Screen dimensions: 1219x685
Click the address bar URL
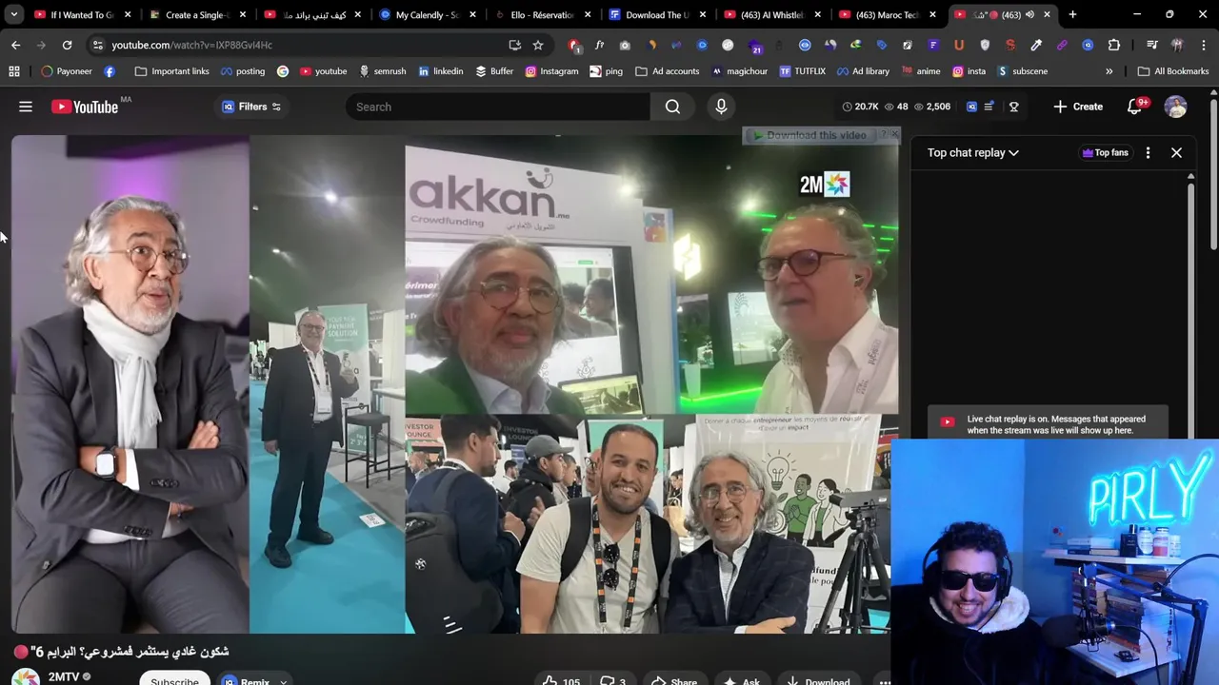point(191,45)
